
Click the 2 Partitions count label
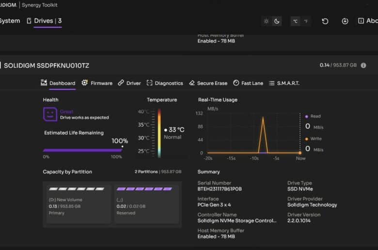point(146,172)
